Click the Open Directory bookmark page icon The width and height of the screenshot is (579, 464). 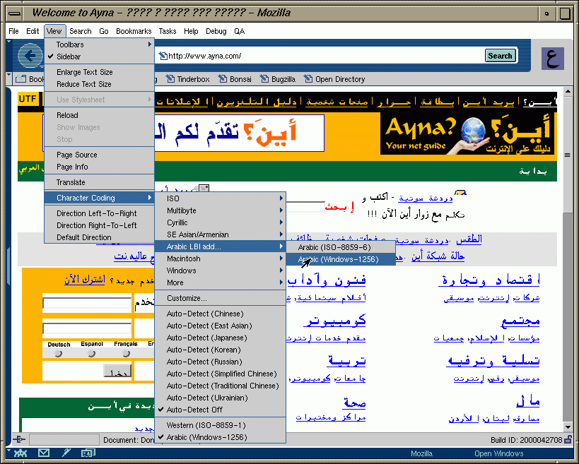(x=308, y=79)
